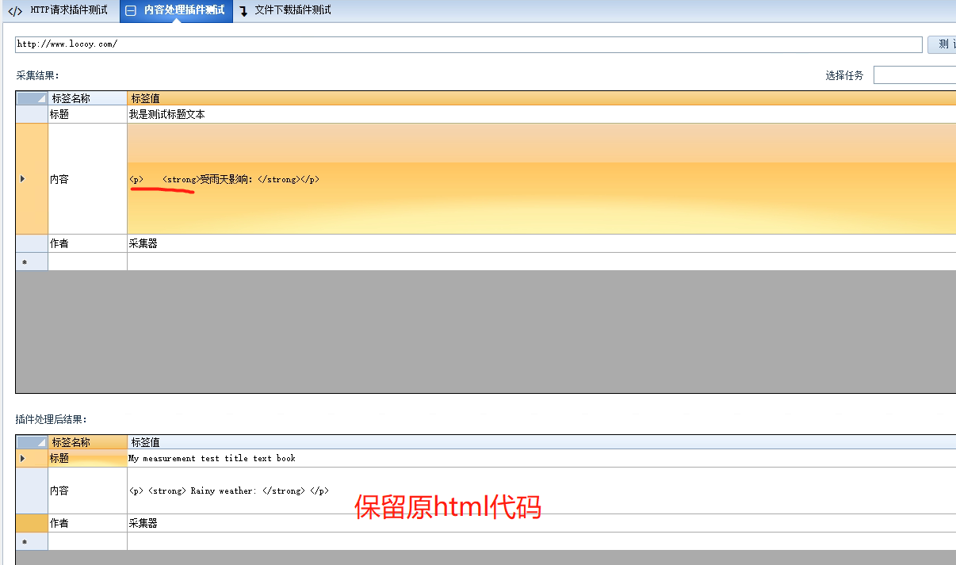Click the arrow indicator beside the 内容 row

(21, 179)
